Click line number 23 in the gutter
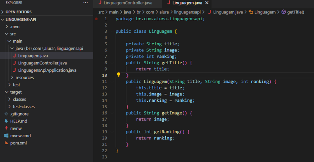 [105, 157]
